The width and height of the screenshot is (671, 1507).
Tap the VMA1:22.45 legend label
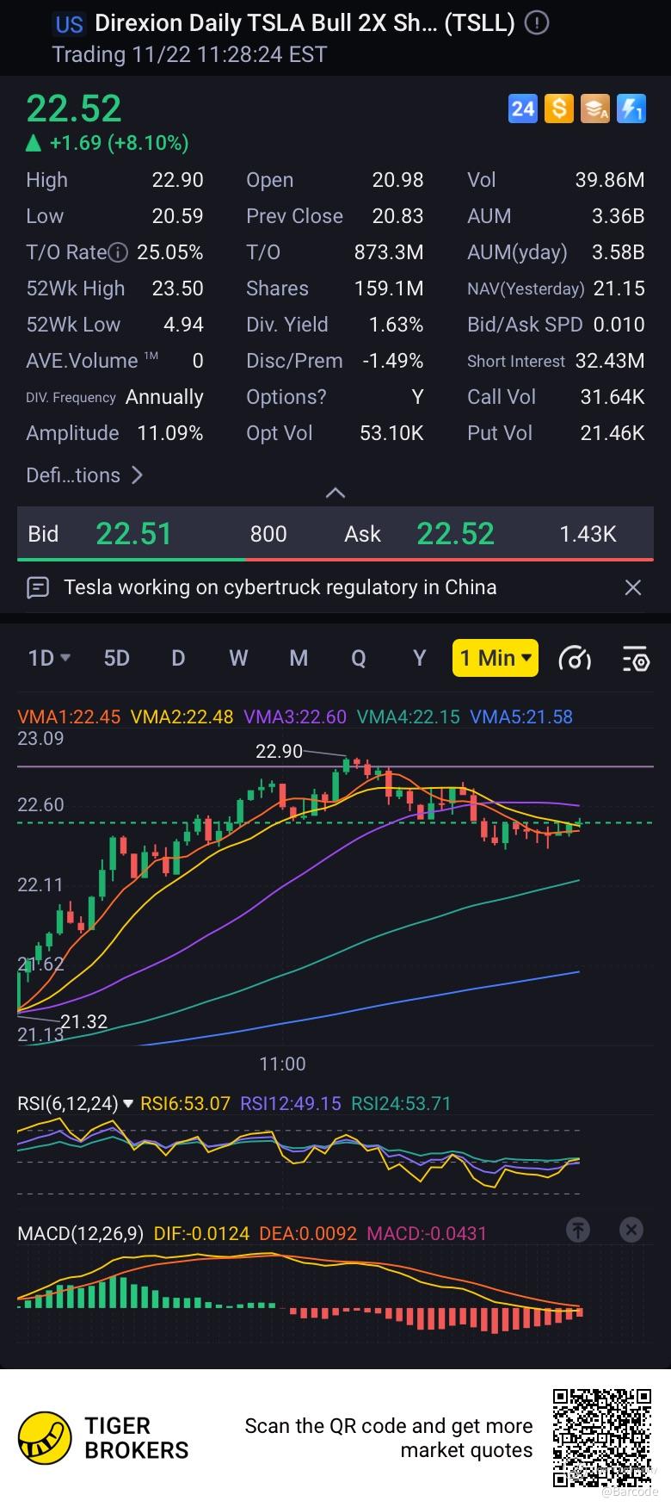click(69, 716)
